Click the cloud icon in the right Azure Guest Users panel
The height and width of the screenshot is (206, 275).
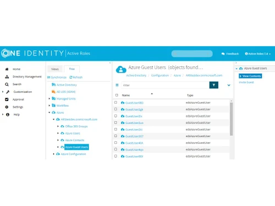coord(241,69)
